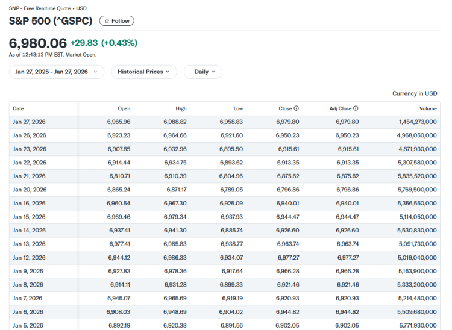Click the 6,980.06 current price
This screenshot has width=452, height=330.
tap(37, 43)
